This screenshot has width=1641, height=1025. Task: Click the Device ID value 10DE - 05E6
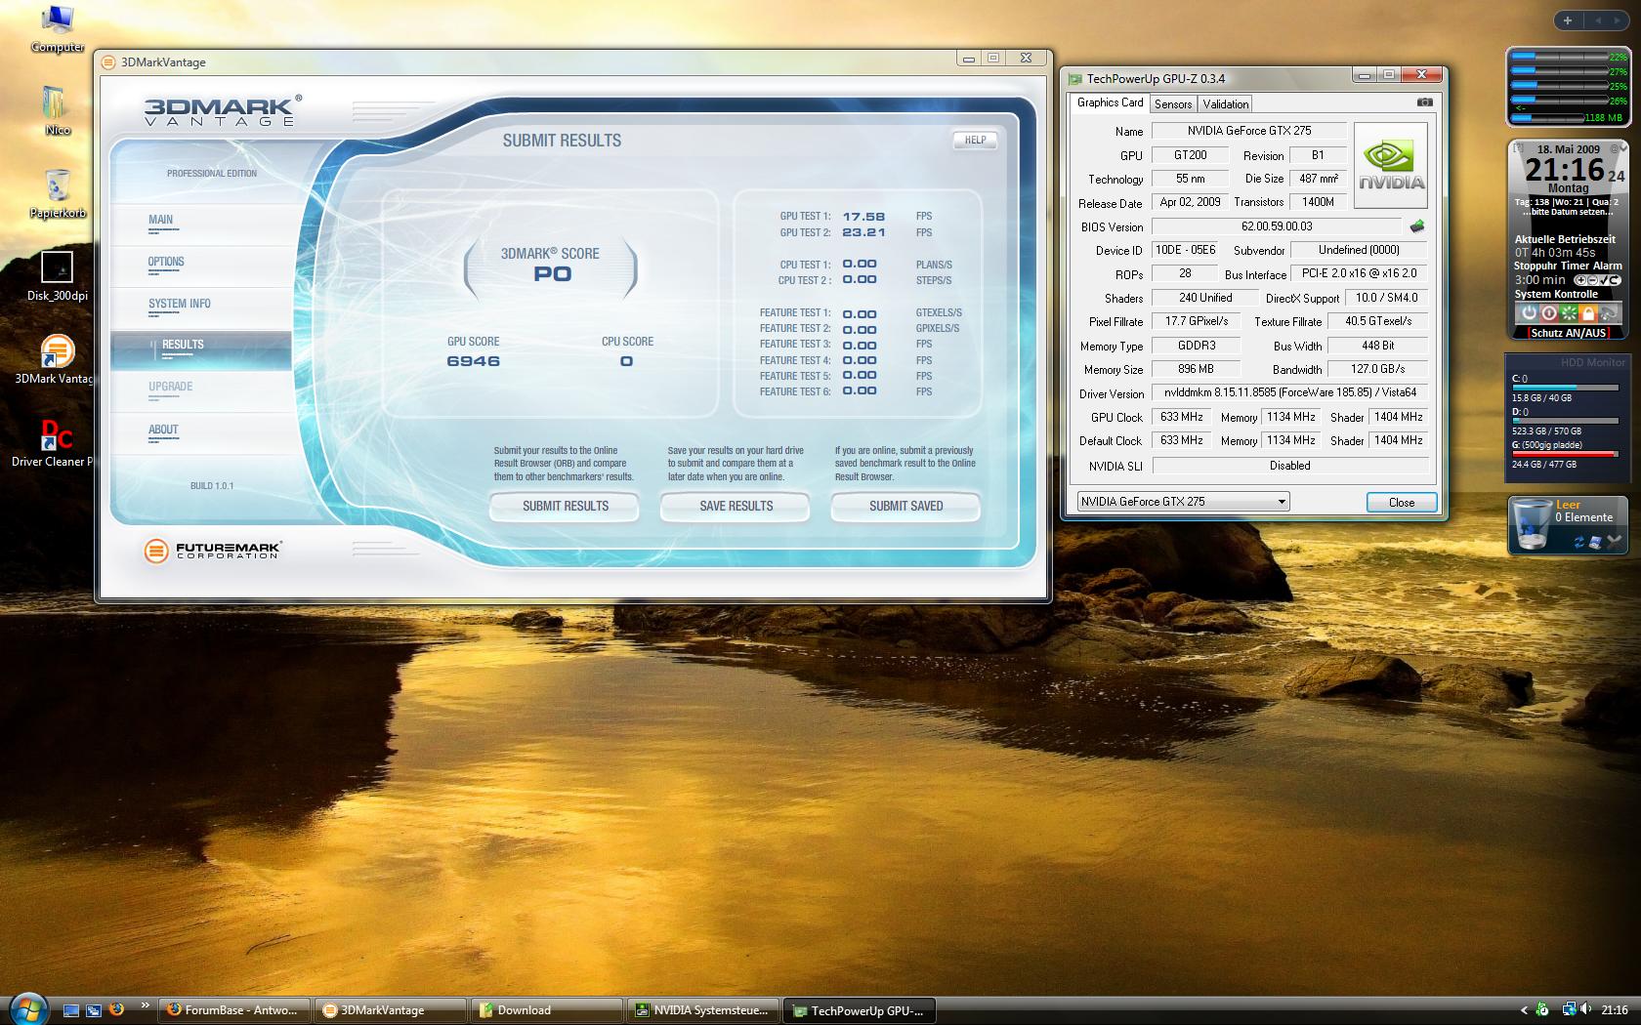(x=1186, y=250)
